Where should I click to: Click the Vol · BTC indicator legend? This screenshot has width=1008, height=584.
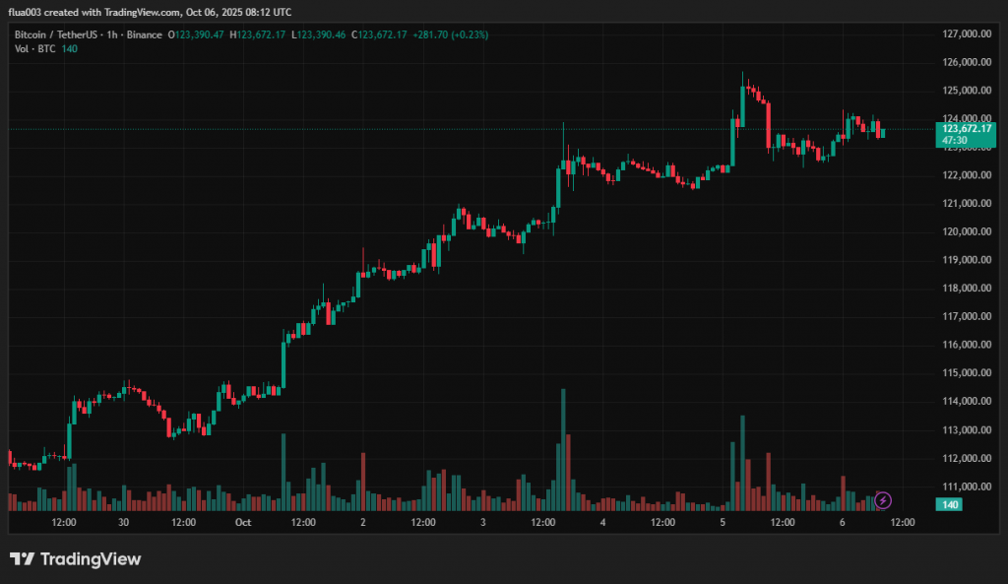34,48
